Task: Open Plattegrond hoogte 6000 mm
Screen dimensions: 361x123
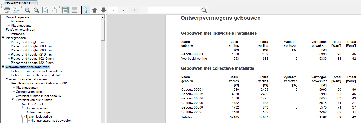Action: coord(31,50)
